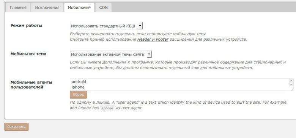Click the Сохранить button
This screenshot has height=138, width=296.
click(16, 127)
